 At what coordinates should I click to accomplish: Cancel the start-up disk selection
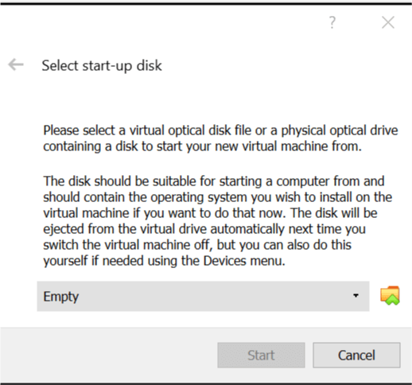(x=356, y=355)
